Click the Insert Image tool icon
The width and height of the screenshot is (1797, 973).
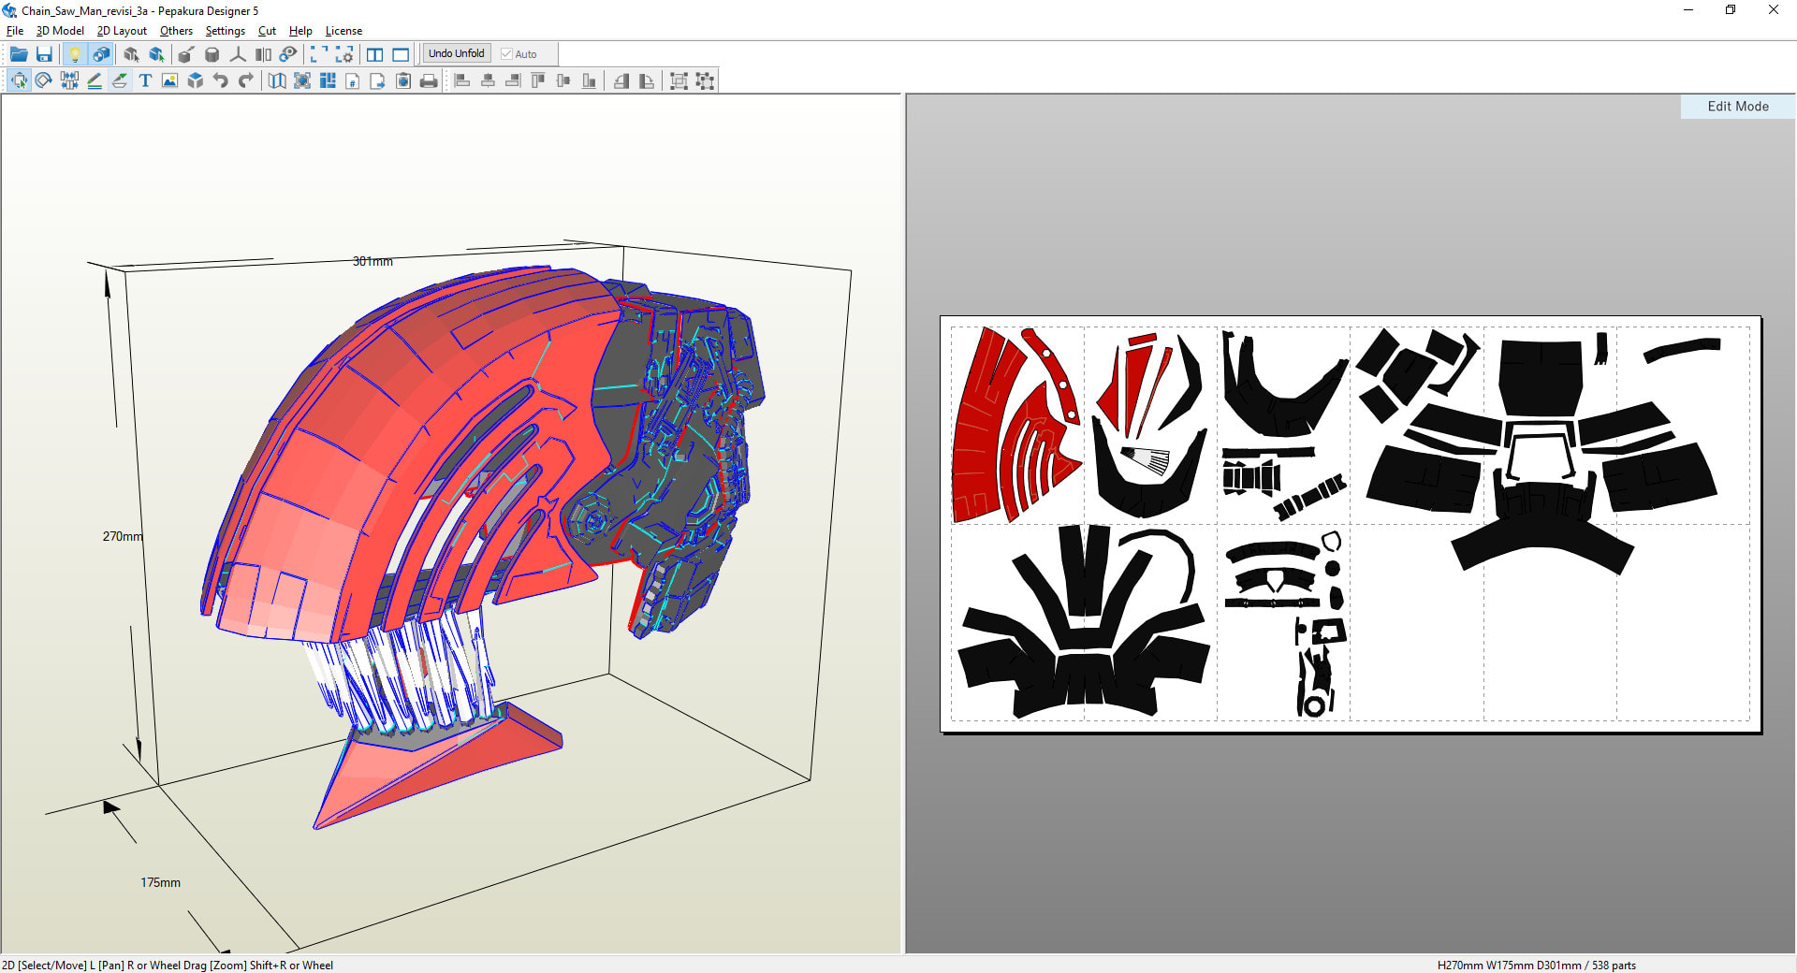[x=169, y=80]
